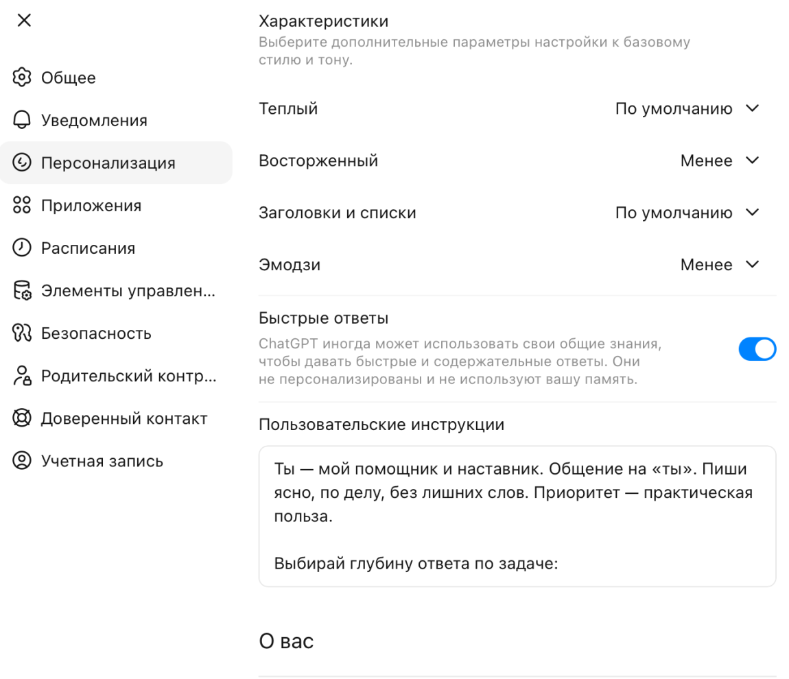Image resolution: width=789 pixels, height=679 pixels.
Task: Click inside the Пользовательские инструкции text box
Action: [517, 516]
